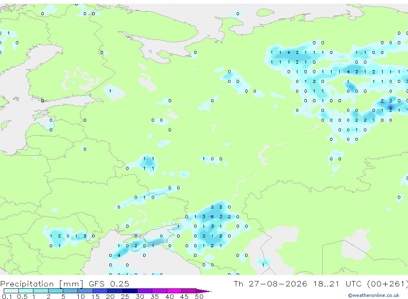
Task: Pick the 1–2 mm legend color swatch
Action: (x=41, y=291)
